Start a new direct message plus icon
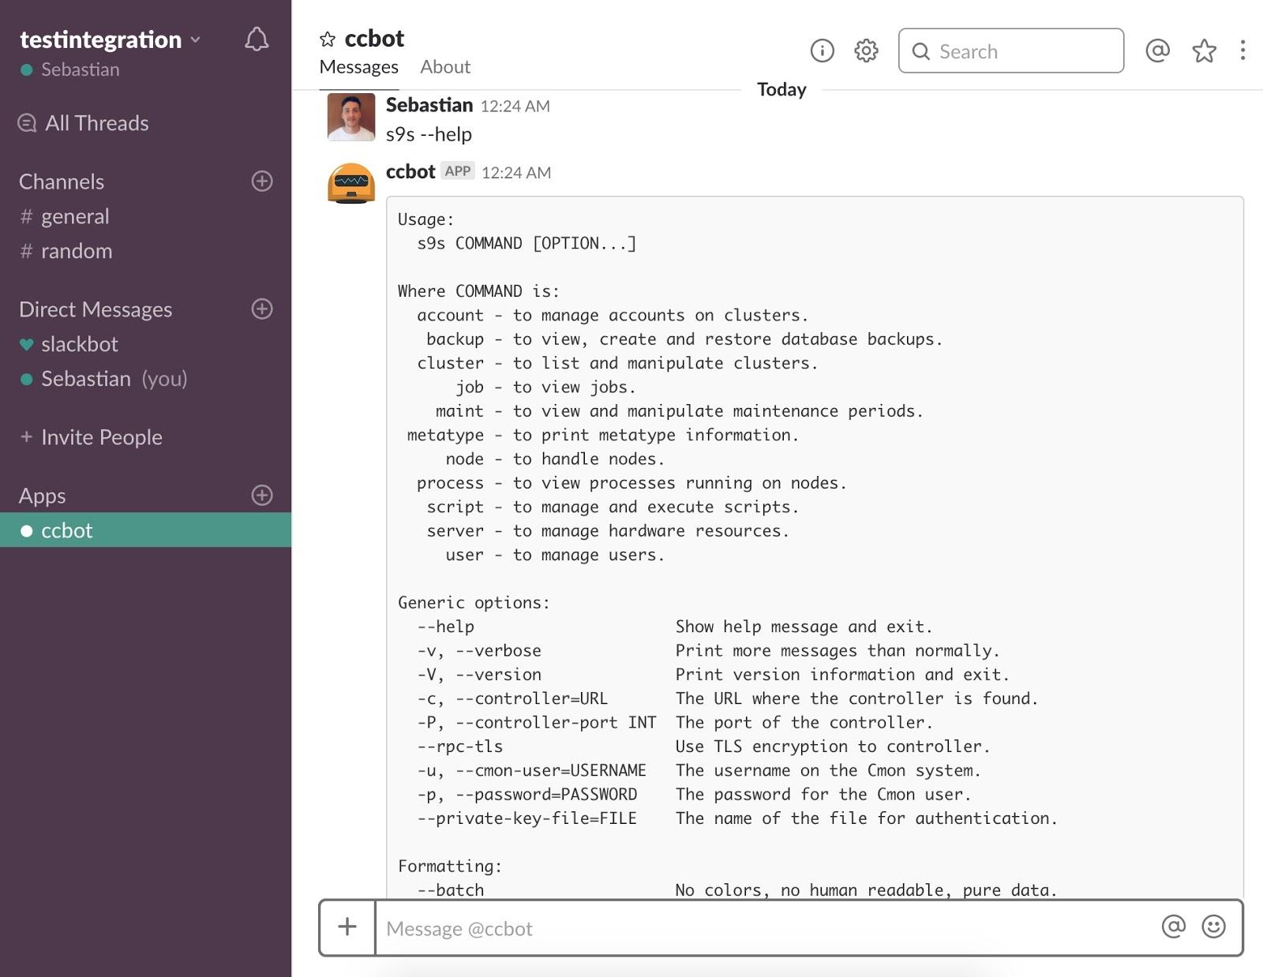Screen dimensions: 1263x977 point(262,309)
